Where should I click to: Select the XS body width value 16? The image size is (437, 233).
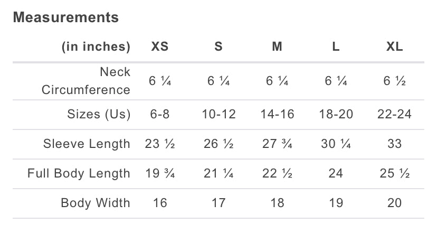click(160, 203)
